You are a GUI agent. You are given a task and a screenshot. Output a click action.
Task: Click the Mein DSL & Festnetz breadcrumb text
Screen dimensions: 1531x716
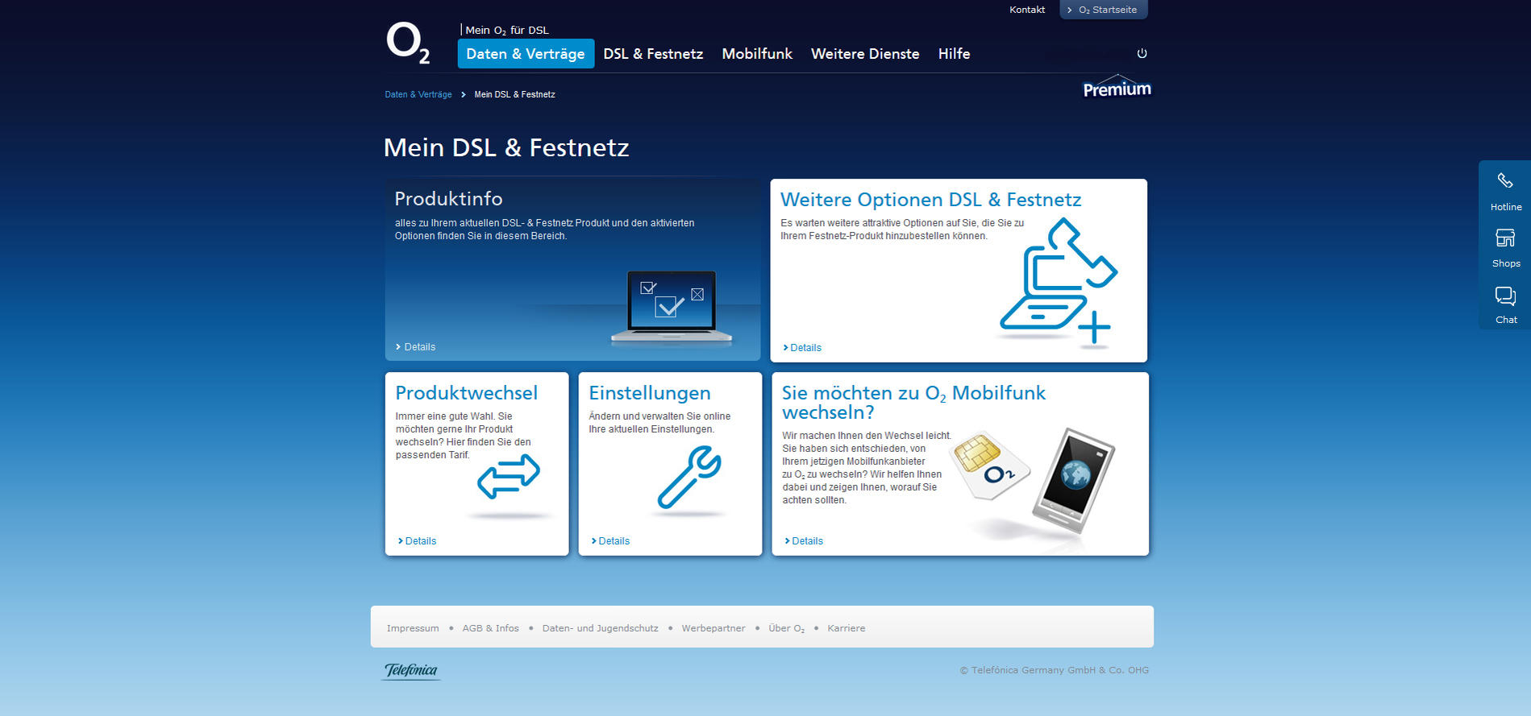(514, 94)
